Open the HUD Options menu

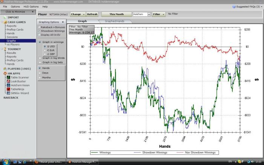31,6
